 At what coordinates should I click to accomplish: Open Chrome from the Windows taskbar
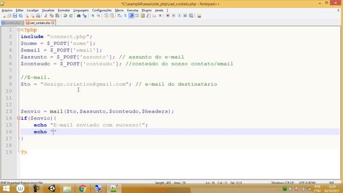(83, 188)
